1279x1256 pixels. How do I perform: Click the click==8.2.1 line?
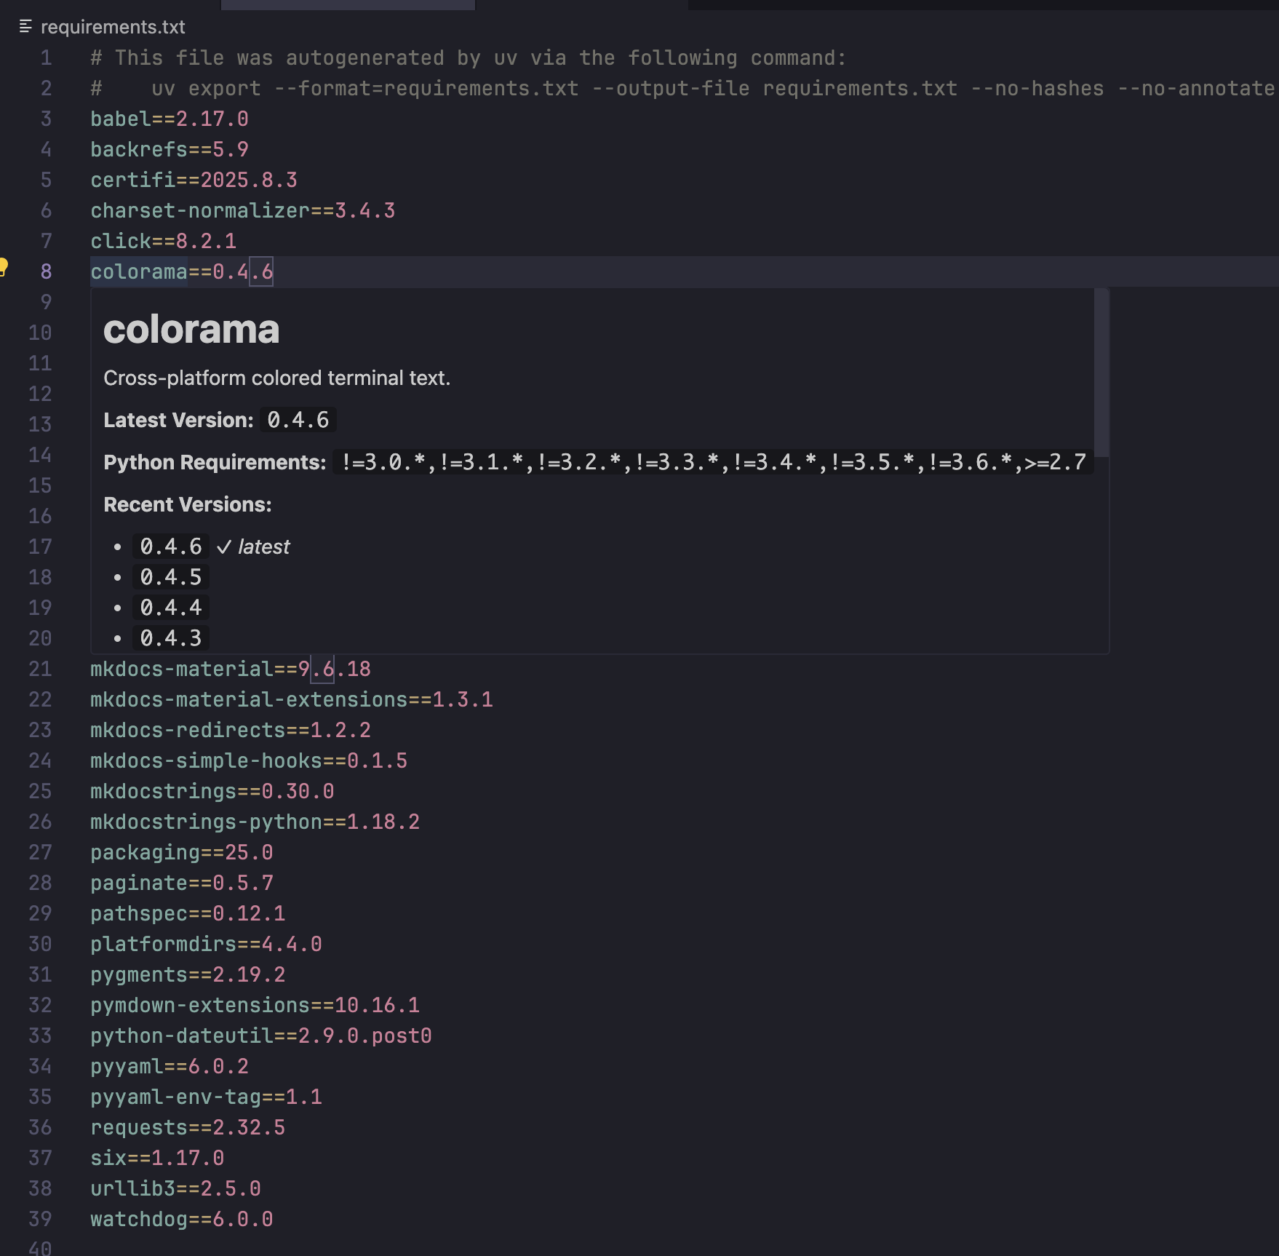(x=164, y=241)
